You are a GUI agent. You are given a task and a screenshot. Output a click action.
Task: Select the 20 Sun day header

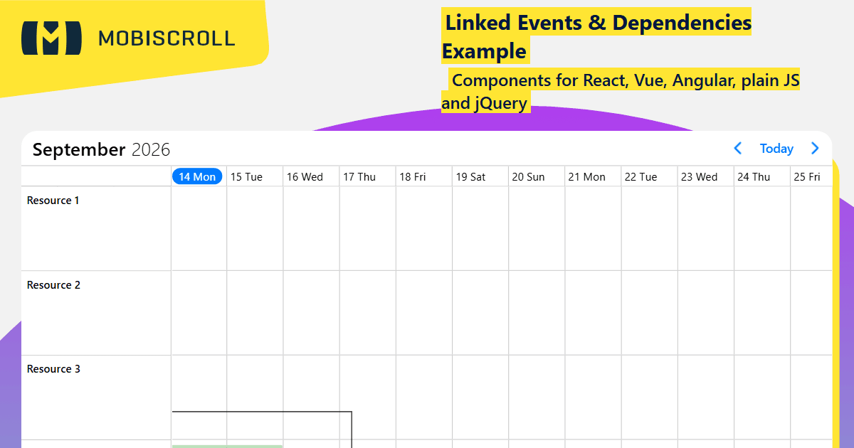tap(528, 177)
